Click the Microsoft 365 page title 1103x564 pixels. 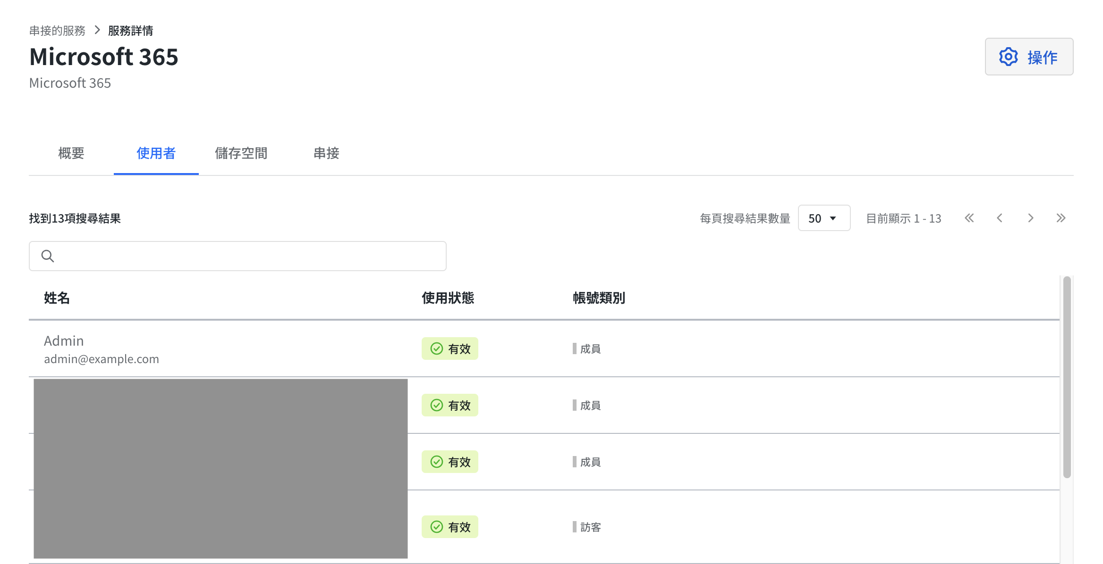[104, 57]
